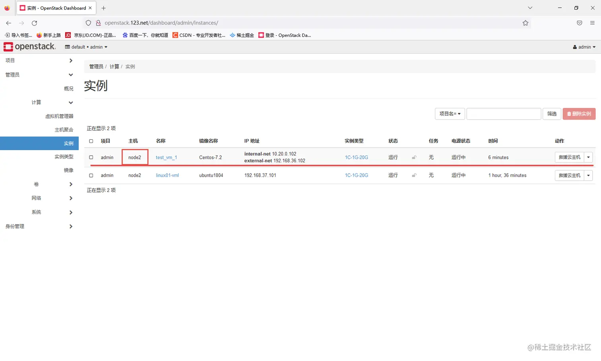Go back to previous page
The height and width of the screenshot is (361, 601).
[x=9, y=23]
